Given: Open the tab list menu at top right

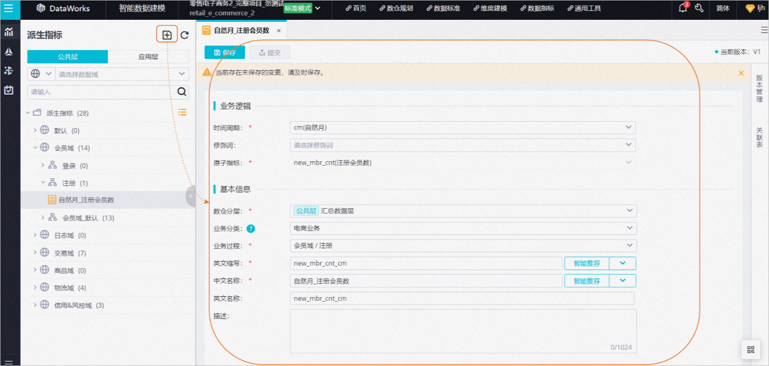Looking at the screenshot, I should coord(764,30).
